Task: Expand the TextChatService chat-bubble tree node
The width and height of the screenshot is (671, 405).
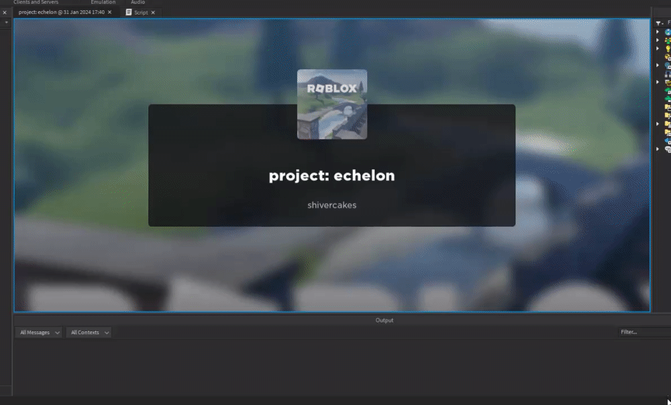Action: (658, 149)
